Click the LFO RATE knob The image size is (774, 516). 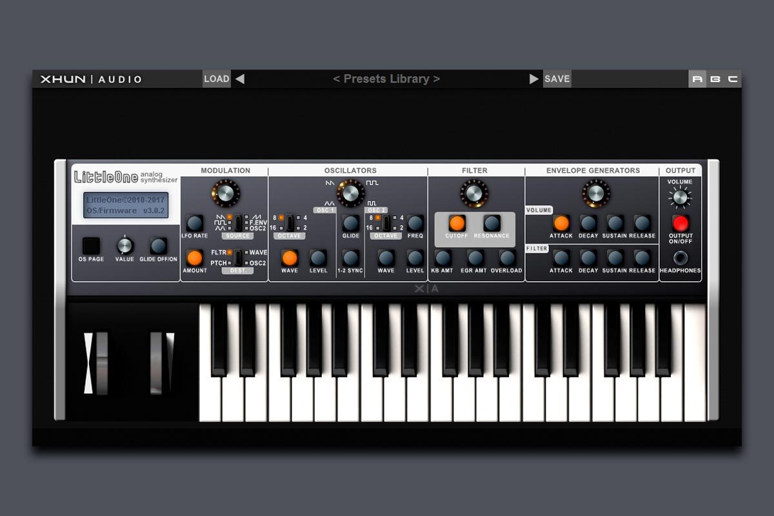194,223
